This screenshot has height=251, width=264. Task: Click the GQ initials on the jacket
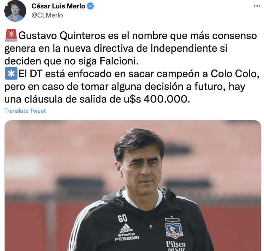[x=122, y=218]
